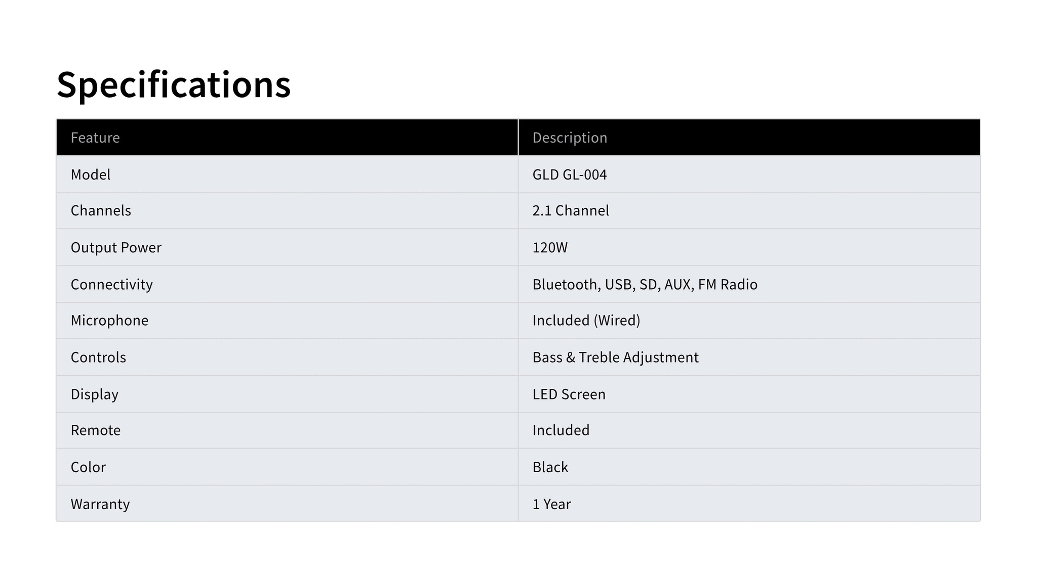The image size is (1037, 583).
Task: Click the Display row label
Action: click(x=94, y=394)
